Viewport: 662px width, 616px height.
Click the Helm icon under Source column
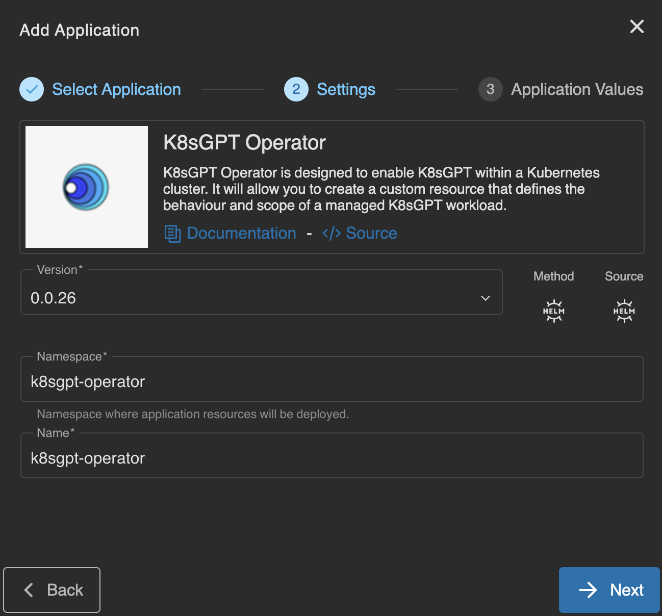(624, 311)
